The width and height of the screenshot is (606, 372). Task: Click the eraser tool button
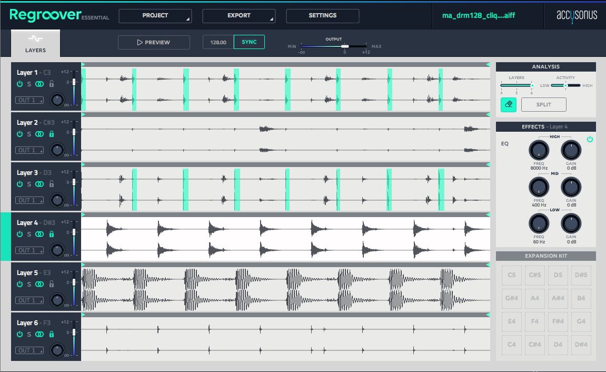pos(509,104)
